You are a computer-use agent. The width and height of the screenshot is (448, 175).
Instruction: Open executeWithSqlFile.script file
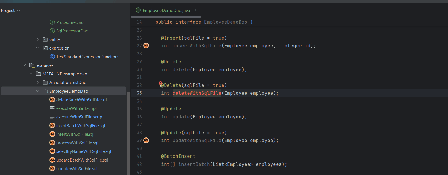pos(80,117)
